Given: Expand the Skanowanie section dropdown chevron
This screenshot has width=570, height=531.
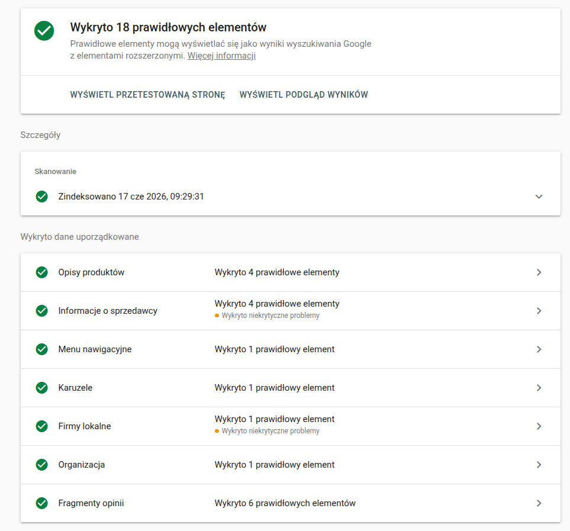Looking at the screenshot, I should coord(539,197).
